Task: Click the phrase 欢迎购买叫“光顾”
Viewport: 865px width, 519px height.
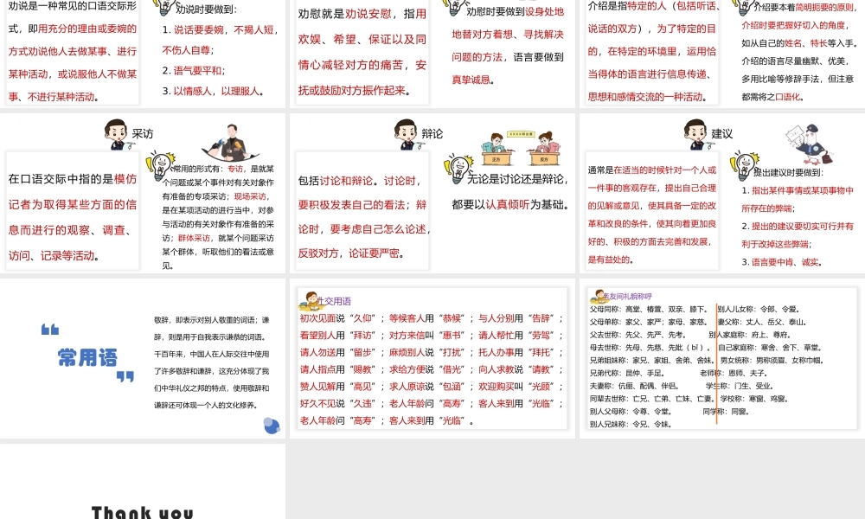Action: [x=516, y=387]
